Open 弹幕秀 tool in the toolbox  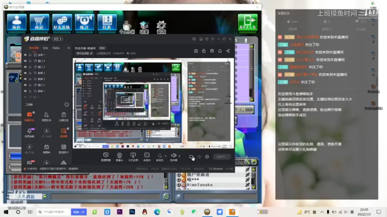46,149
